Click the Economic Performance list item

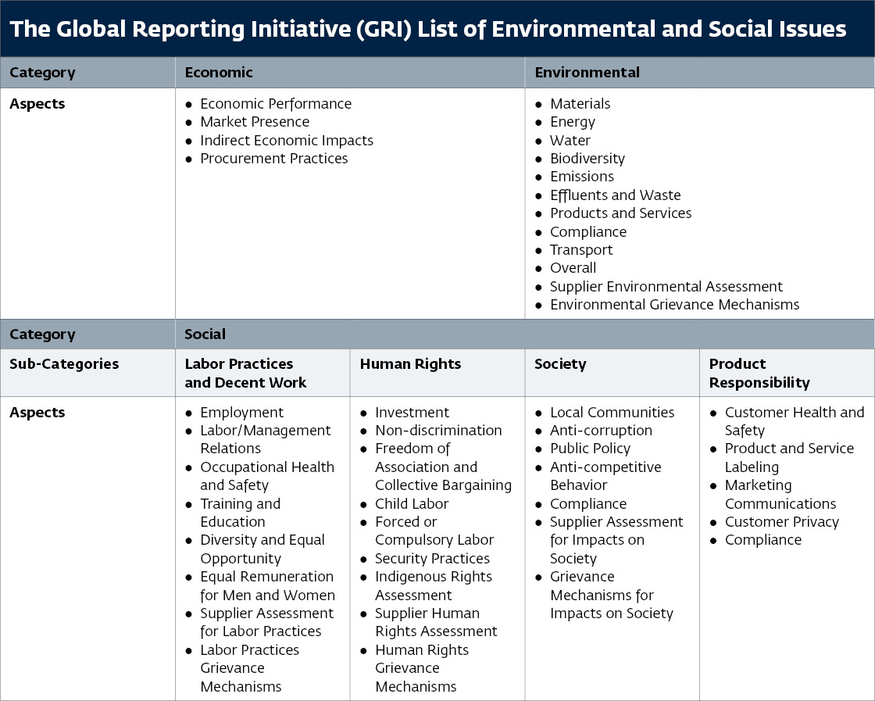click(x=276, y=103)
